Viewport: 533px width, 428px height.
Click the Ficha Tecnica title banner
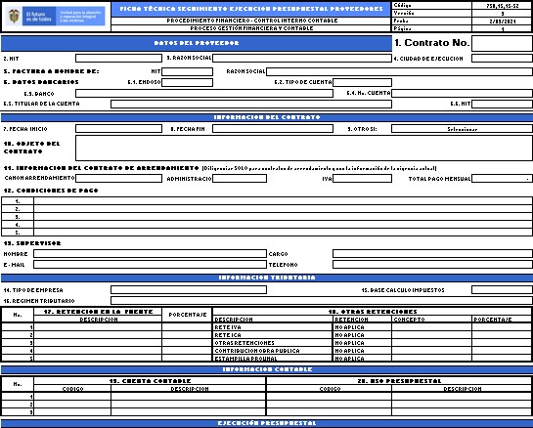coord(251,9)
